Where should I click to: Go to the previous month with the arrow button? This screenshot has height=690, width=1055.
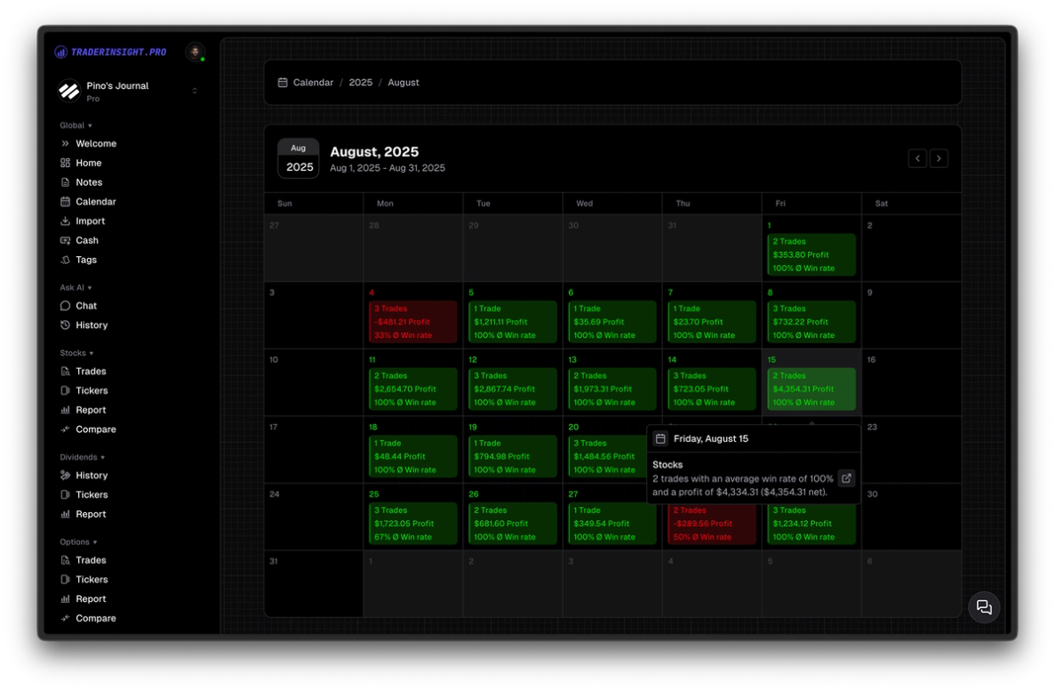(917, 157)
